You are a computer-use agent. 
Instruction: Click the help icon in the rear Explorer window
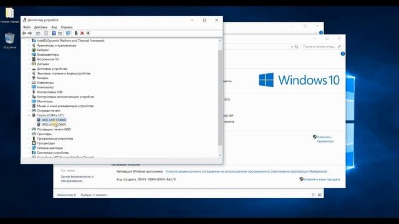point(321,32)
